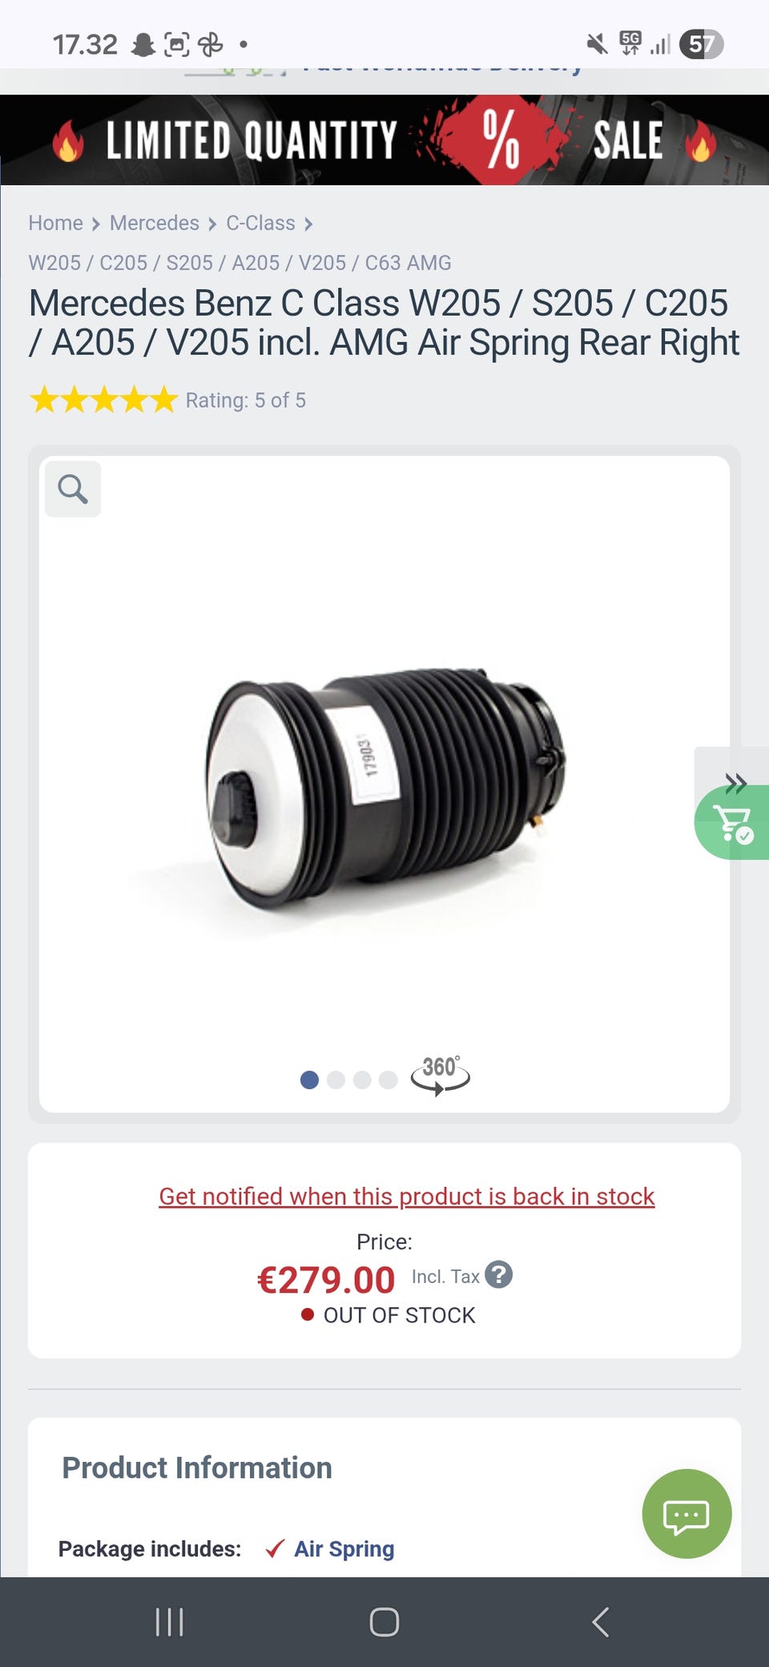This screenshot has width=769, height=1667.
Task: Tap the Android home button
Action: click(384, 1622)
